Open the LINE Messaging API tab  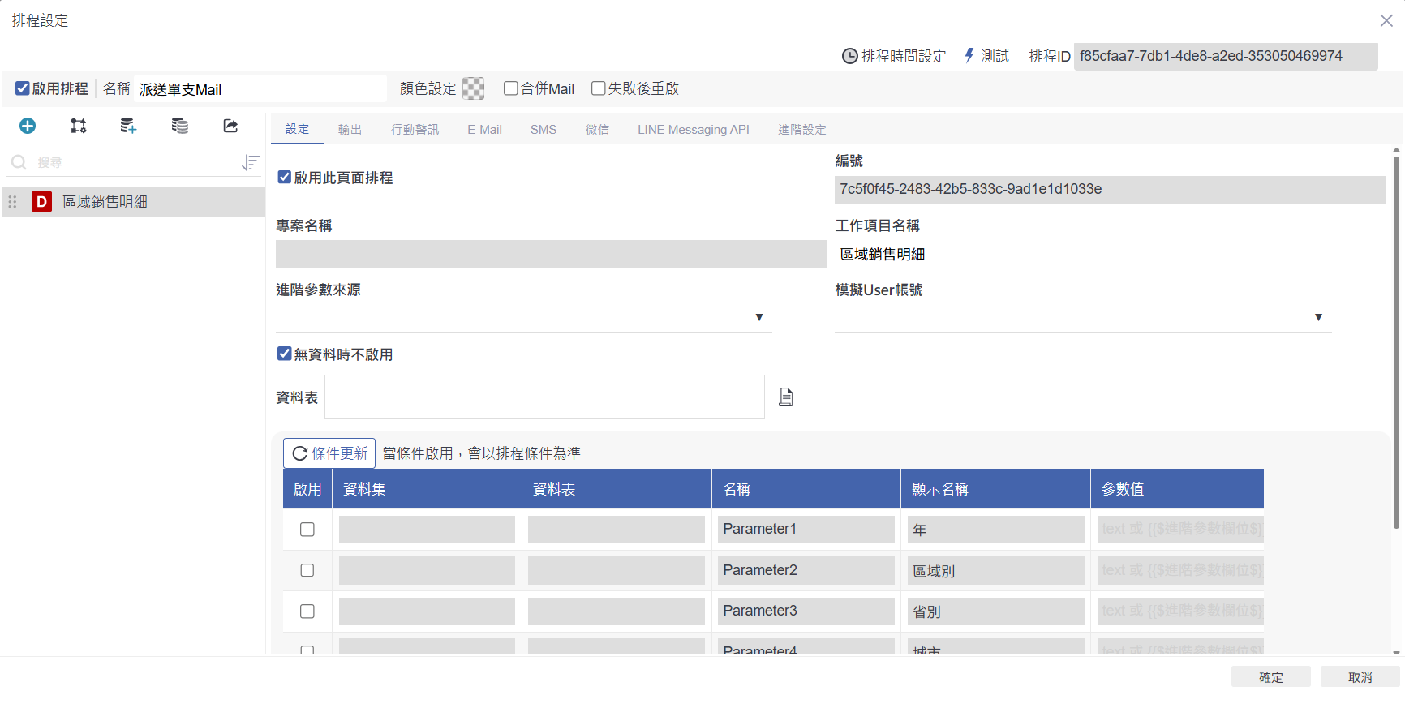(693, 130)
